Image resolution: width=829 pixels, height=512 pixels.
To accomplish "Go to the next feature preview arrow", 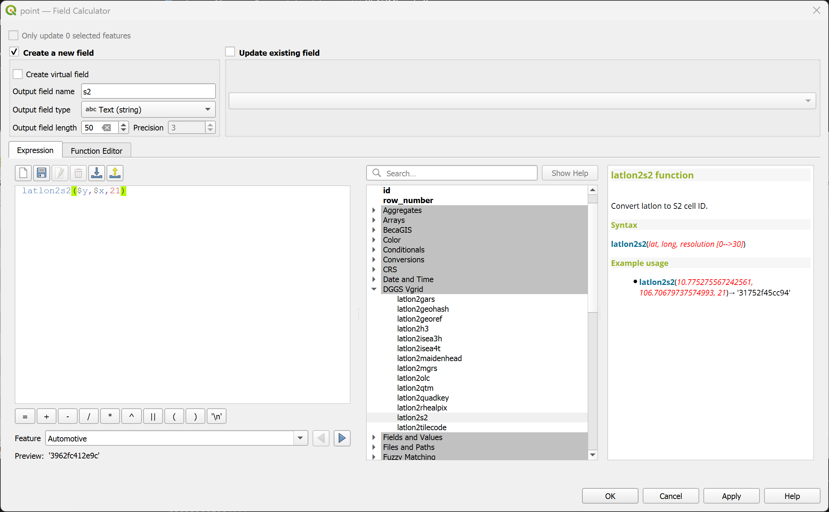I will click(342, 438).
